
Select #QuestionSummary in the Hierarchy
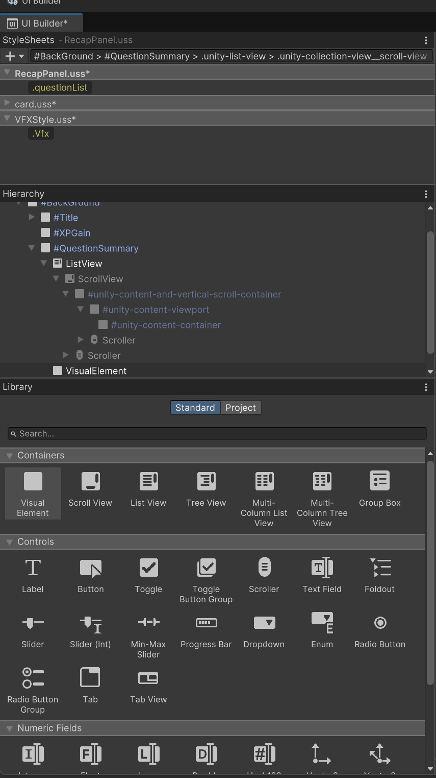click(x=96, y=248)
